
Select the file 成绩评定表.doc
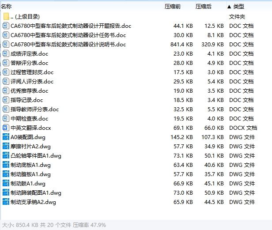click(x=29, y=54)
